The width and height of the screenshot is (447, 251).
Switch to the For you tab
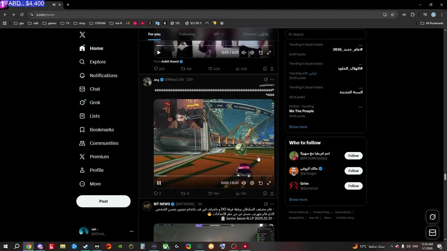154,34
